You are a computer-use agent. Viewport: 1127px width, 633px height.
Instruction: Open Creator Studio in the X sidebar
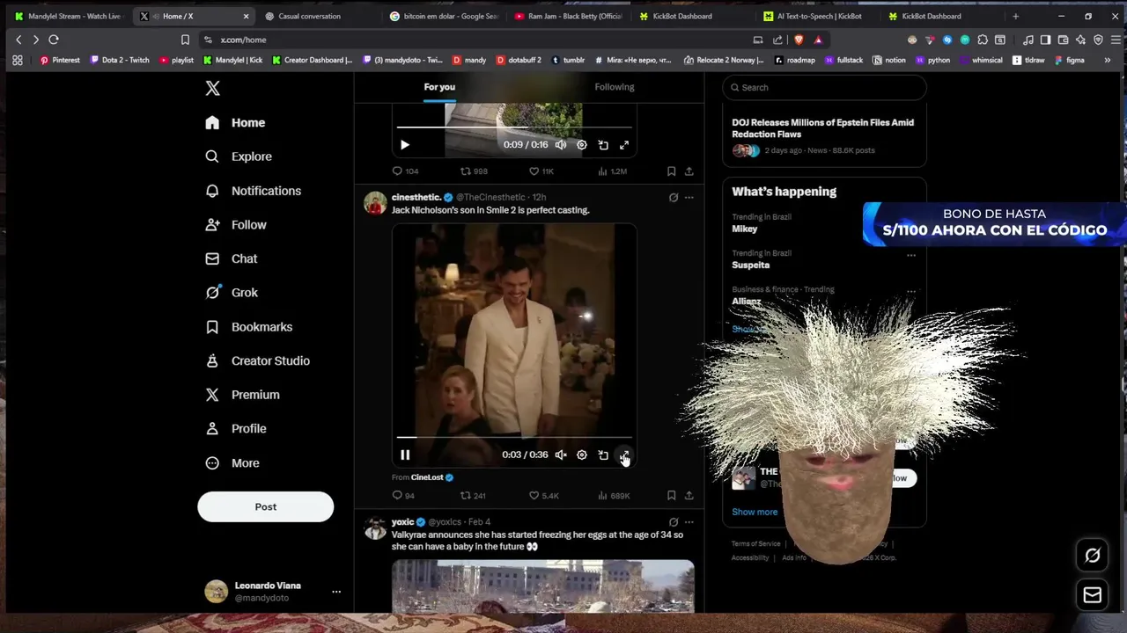pyautogui.click(x=256, y=360)
